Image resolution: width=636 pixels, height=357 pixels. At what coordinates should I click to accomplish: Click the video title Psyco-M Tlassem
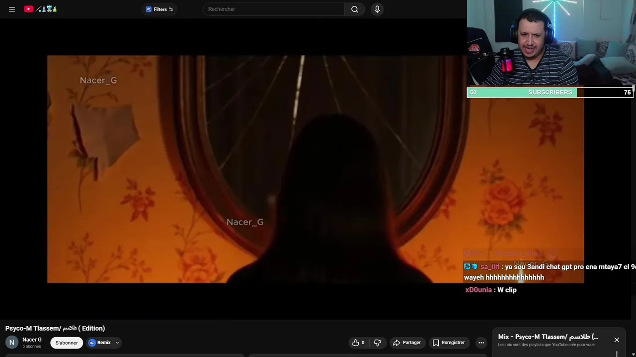tap(55, 328)
